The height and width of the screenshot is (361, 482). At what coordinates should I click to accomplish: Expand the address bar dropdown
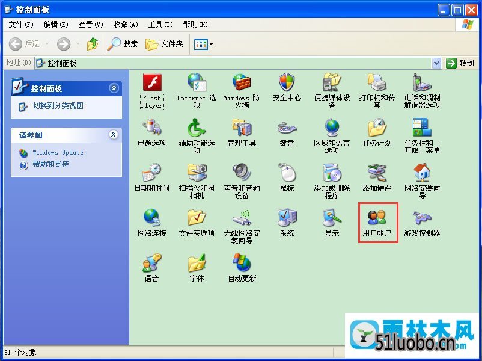point(436,63)
